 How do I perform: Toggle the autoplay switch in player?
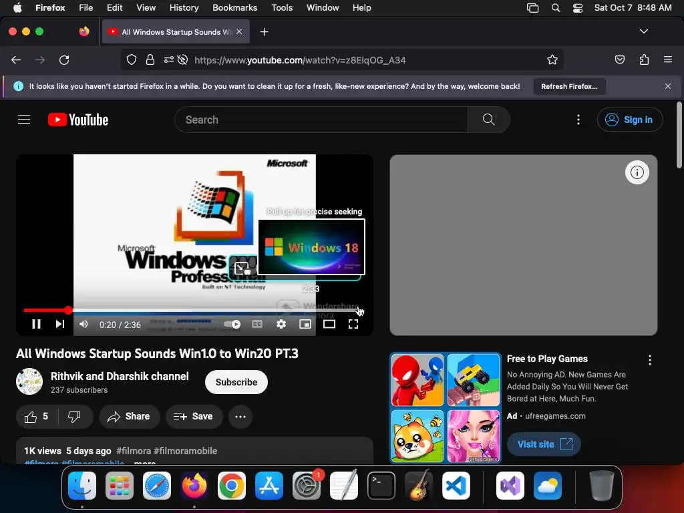click(x=232, y=324)
